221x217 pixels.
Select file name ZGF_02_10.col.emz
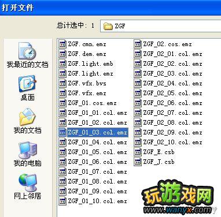pos(172,143)
